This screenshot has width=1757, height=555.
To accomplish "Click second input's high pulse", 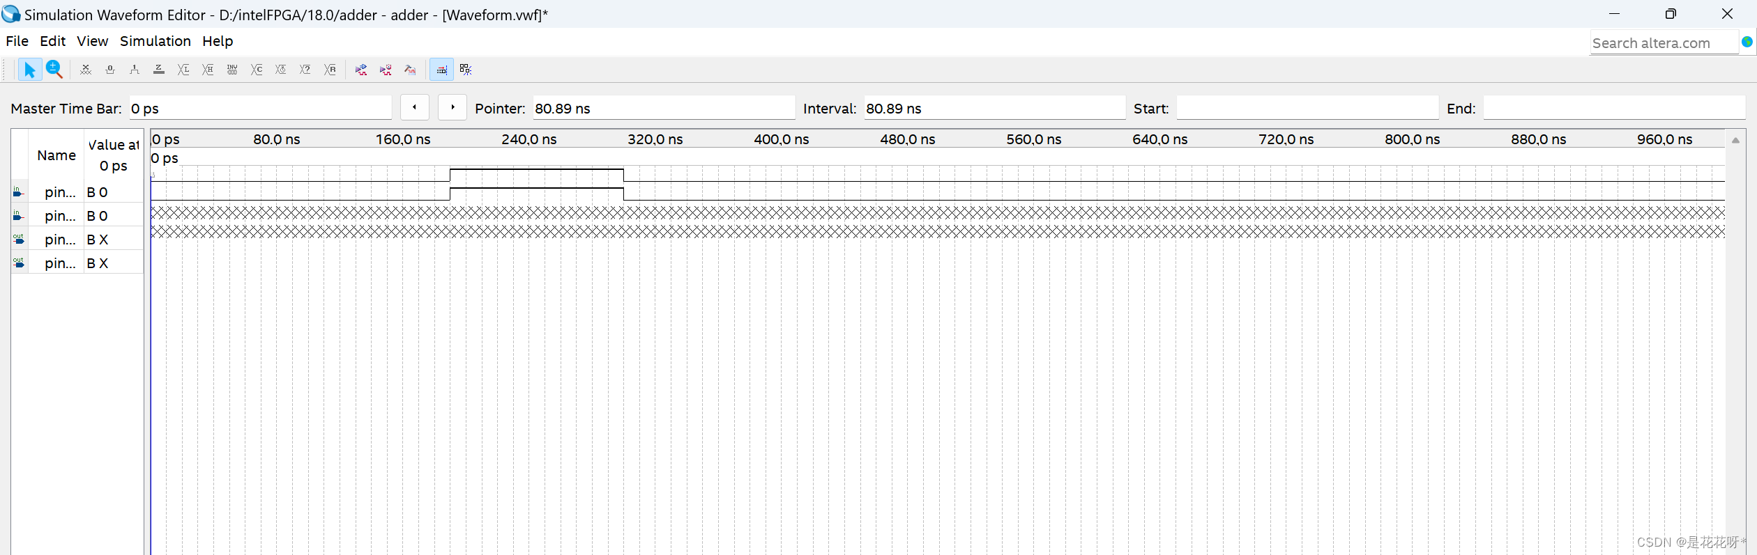I will (x=537, y=193).
